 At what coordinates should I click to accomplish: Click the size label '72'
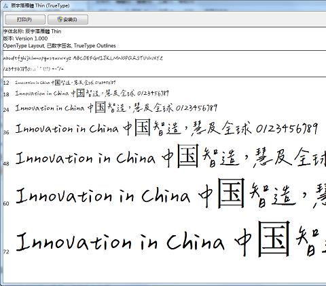(6, 252)
